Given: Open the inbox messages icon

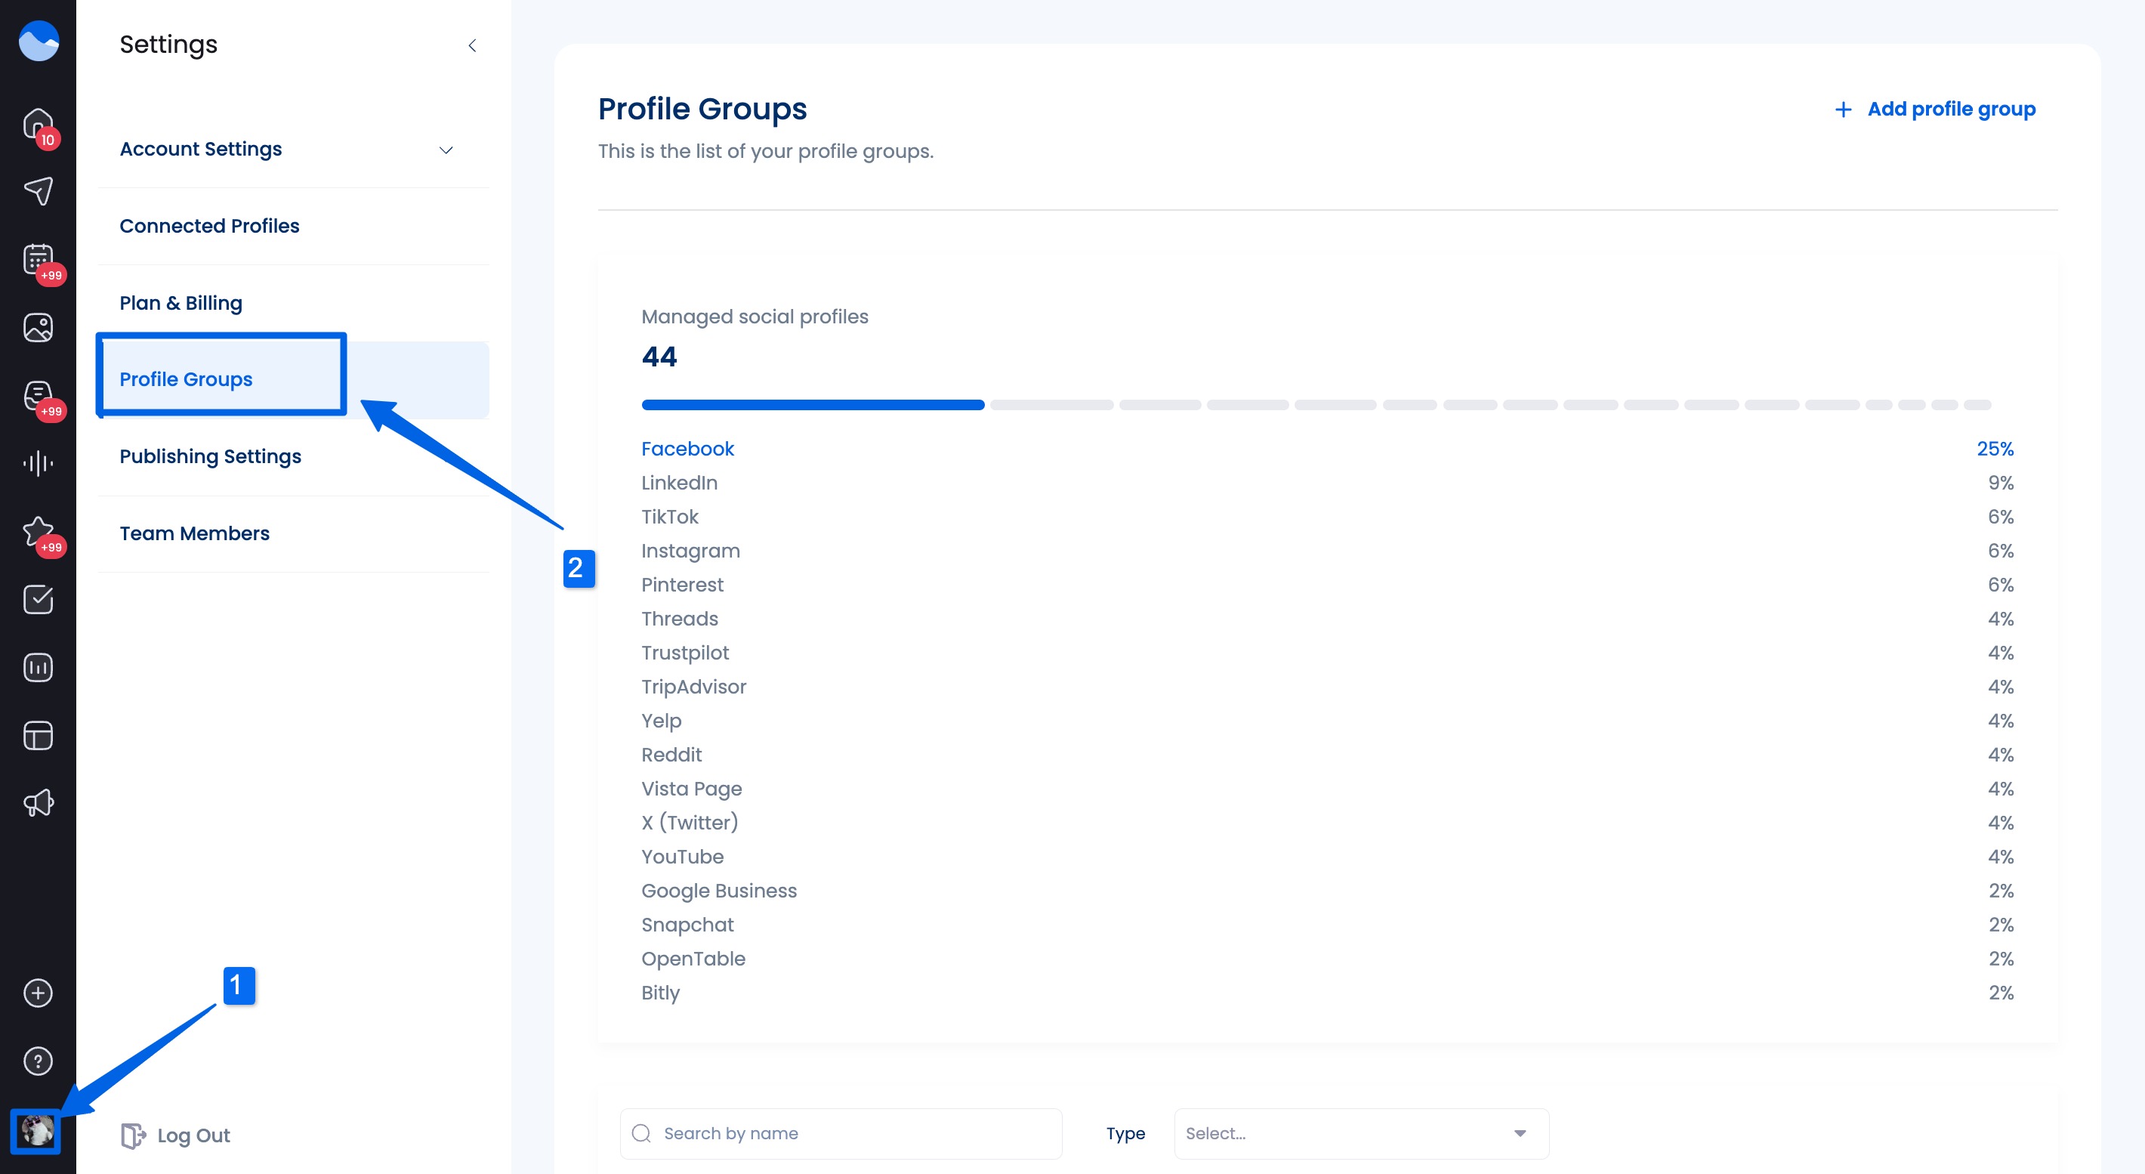Looking at the screenshot, I should [38, 394].
